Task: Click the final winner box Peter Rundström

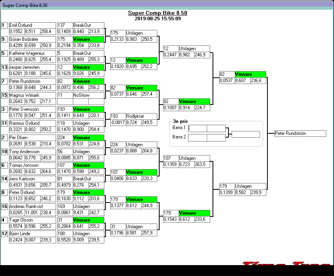Action: [300, 133]
